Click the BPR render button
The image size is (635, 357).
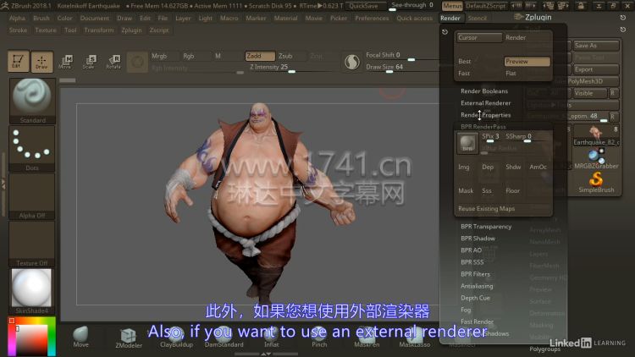467,143
